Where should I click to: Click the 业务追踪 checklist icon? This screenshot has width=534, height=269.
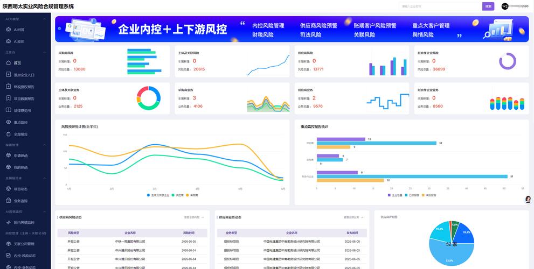9,201
